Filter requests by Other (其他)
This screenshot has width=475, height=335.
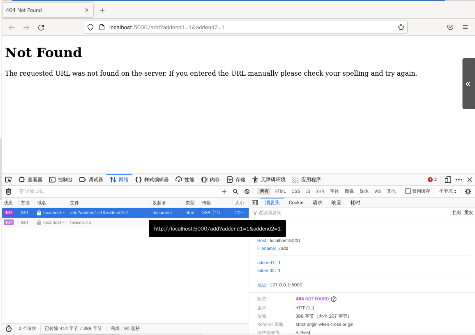pos(391,191)
